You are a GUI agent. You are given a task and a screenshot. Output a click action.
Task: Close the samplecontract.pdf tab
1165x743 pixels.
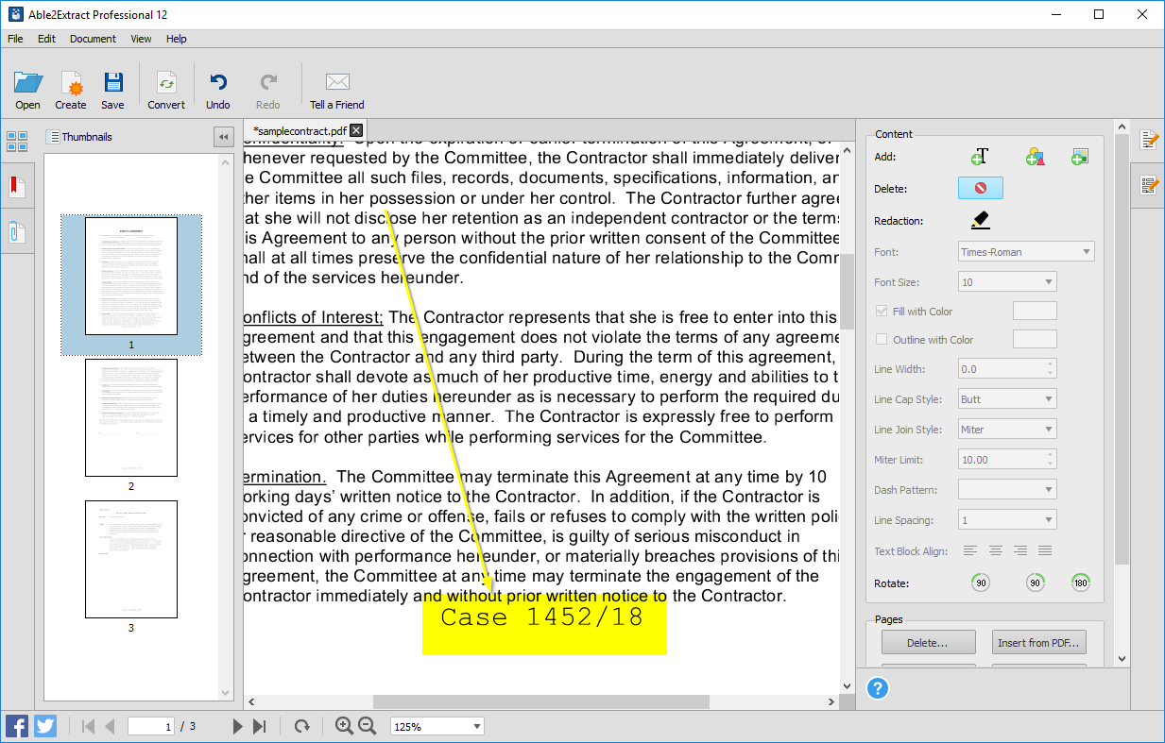(356, 130)
